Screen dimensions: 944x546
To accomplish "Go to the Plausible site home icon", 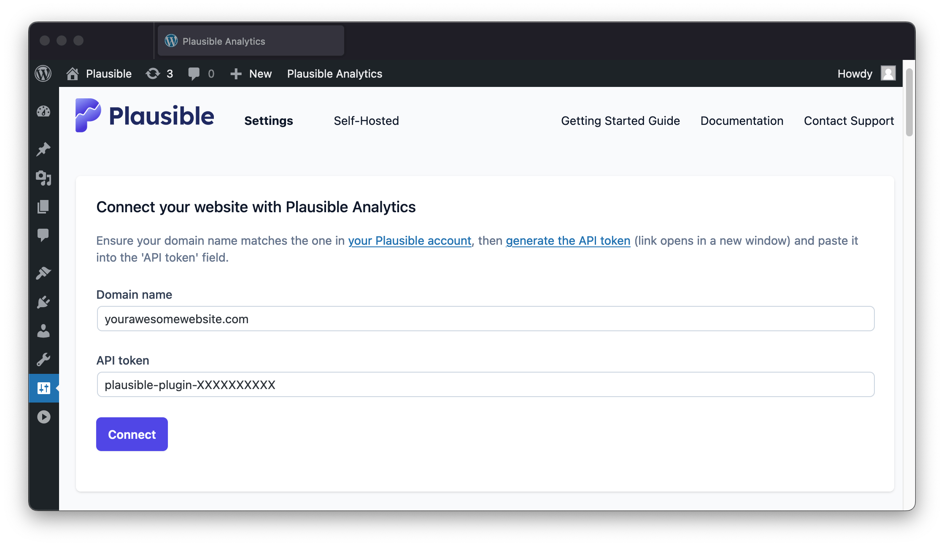I will point(73,73).
